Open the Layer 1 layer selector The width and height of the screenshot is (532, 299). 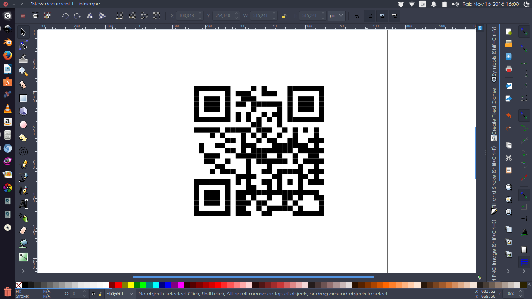(120, 294)
